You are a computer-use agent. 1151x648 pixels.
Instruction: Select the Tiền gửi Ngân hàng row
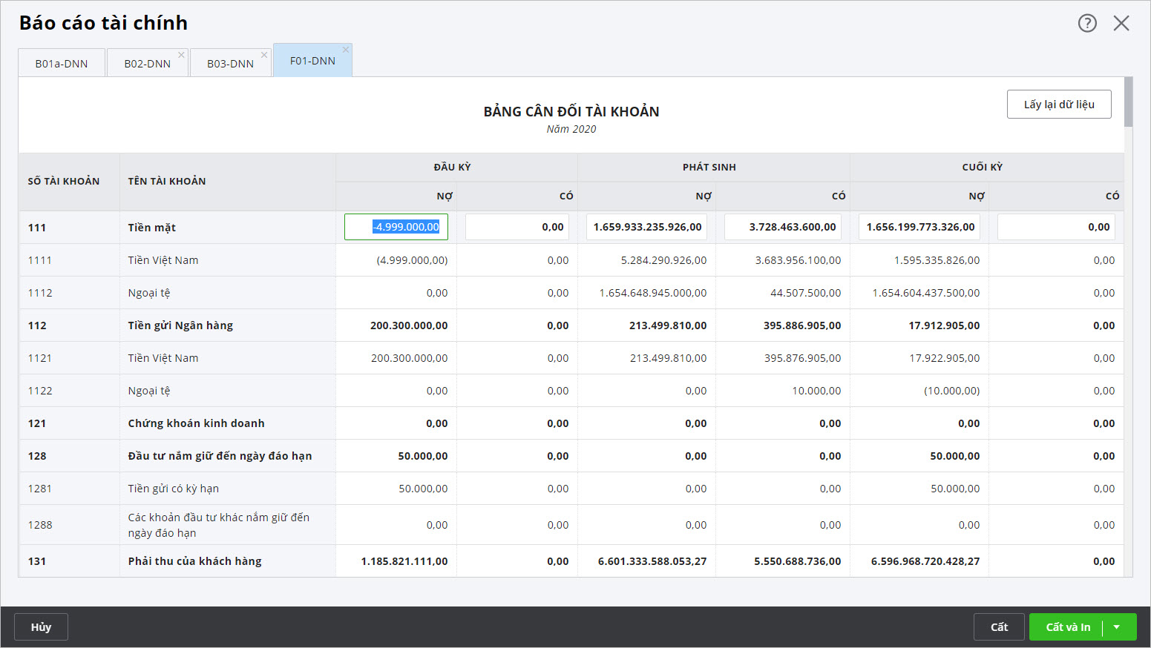[x=180, y=325]
